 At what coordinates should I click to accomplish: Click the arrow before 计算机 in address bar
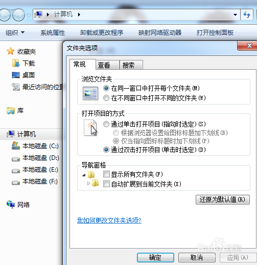(48, 15)
